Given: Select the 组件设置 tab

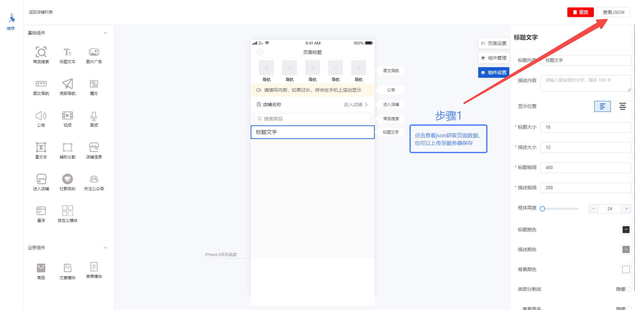Looking at the screenshot, I should [x=494, y=72].
